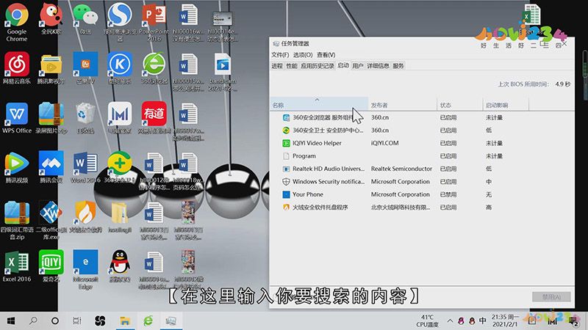Switch to the 服务 tab

click(x=398, y=66)
